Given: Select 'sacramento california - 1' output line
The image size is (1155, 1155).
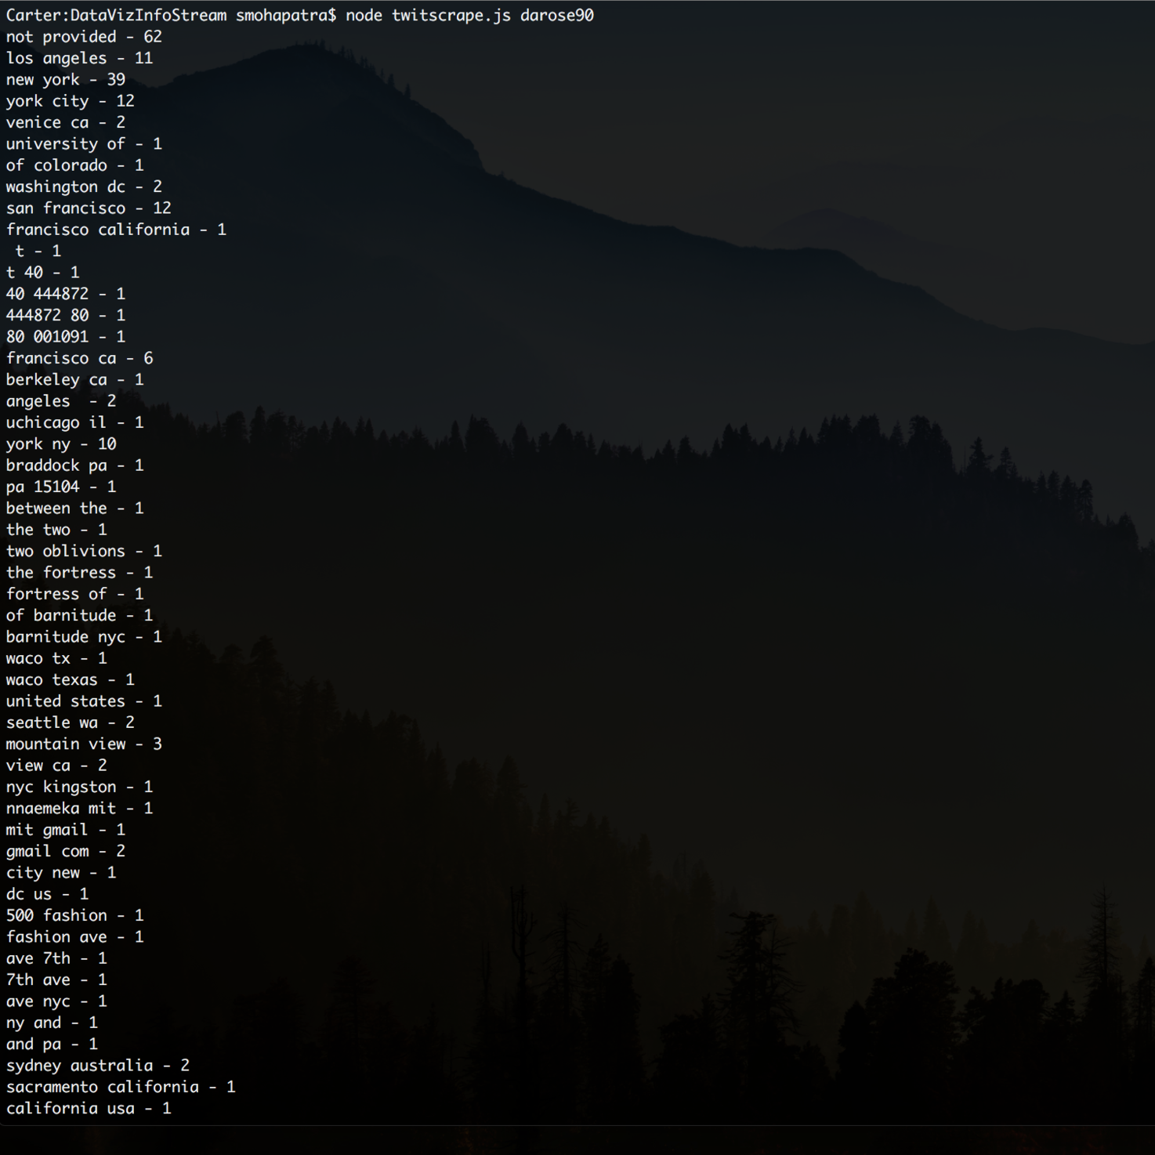Looking at the screenshot, I should (121, 1087).
